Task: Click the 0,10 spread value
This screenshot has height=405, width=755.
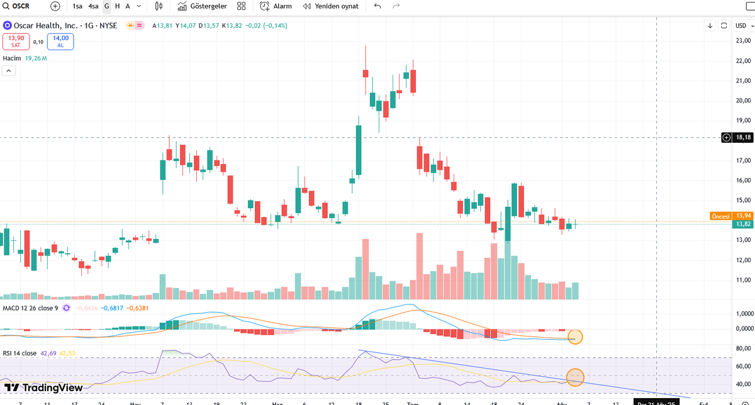Action: (38, 42)
